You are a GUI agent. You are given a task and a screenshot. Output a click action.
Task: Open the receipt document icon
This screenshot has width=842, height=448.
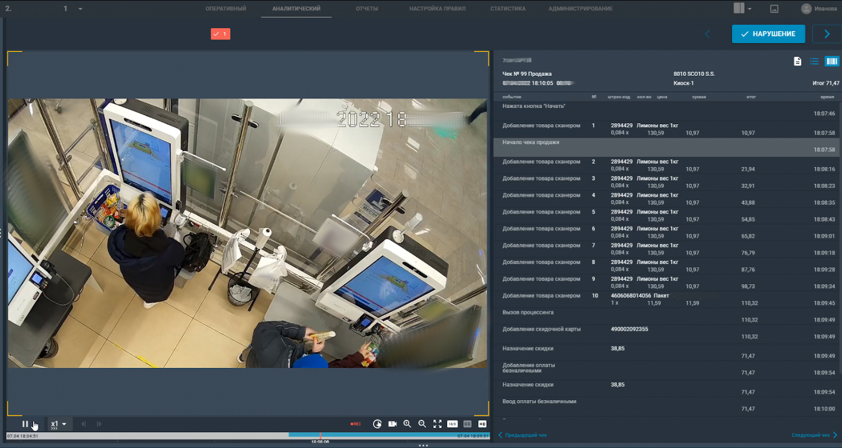click(797, 62)
